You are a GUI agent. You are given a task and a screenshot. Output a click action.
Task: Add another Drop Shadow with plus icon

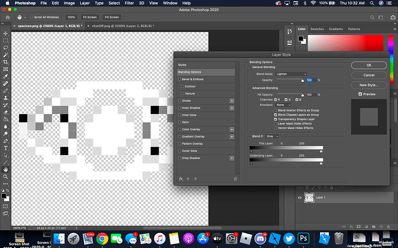point(232,158)
